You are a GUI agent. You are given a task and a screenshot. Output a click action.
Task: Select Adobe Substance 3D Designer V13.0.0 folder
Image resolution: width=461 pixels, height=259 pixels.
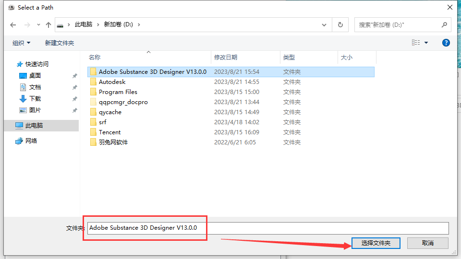tap(231, 72)
